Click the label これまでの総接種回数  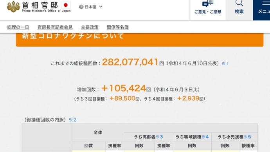click(74, 63)
